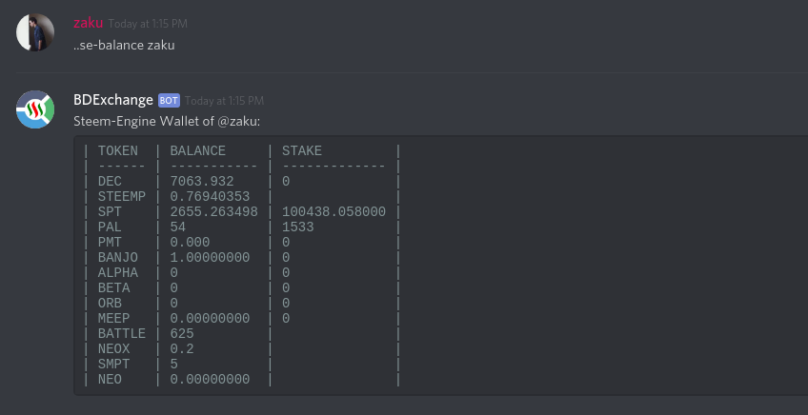
Task: Click BANJO balance 1.00000000
Action: [x=210, y=257]
